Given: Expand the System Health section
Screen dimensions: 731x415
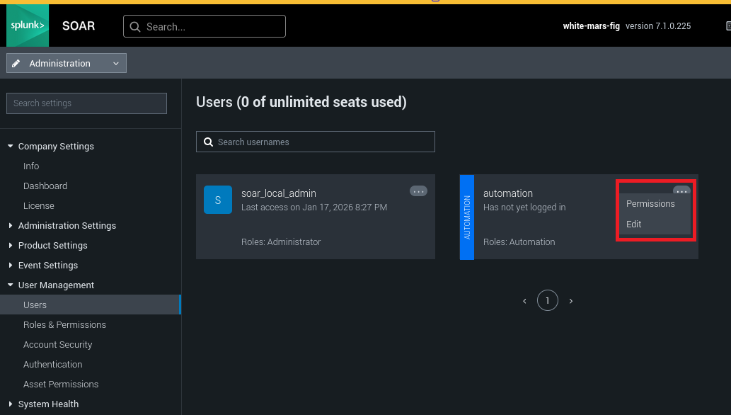Looking at the screenshot, I should pyautogui.click(x=11, y=404).
